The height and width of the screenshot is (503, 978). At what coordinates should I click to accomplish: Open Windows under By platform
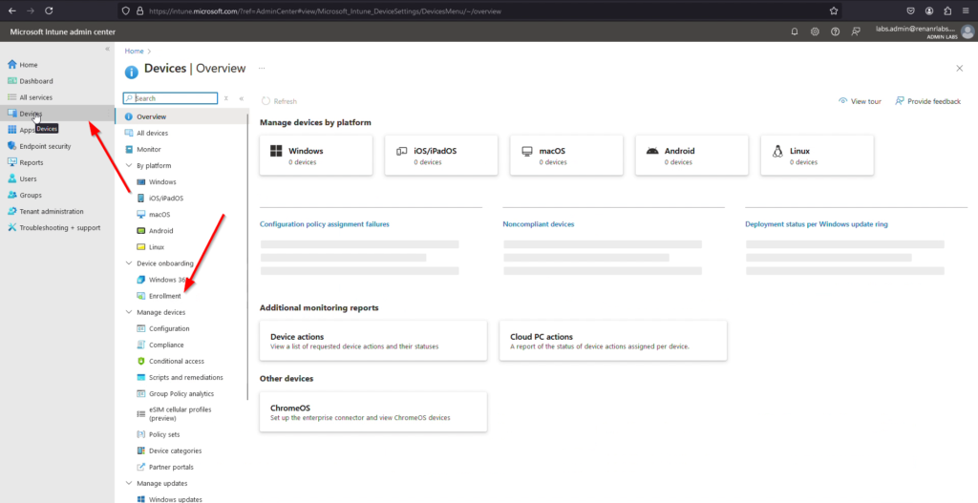(x=162, y=182)
